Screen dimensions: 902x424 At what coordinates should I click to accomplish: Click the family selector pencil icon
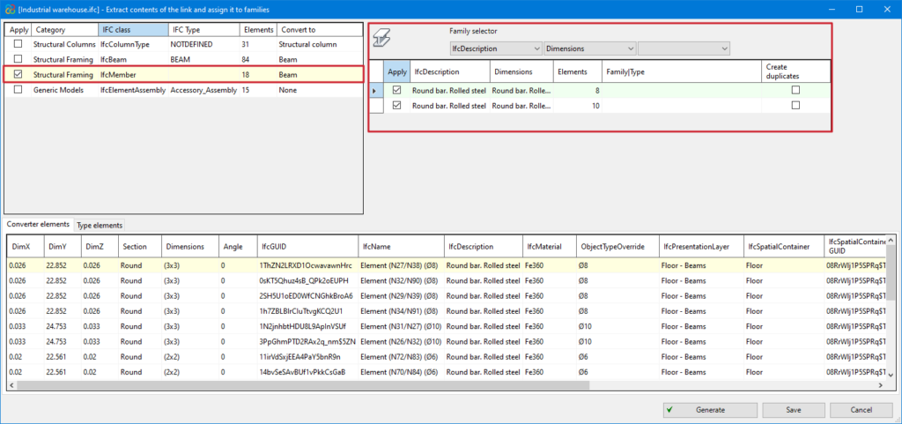[x=381, y=39]
